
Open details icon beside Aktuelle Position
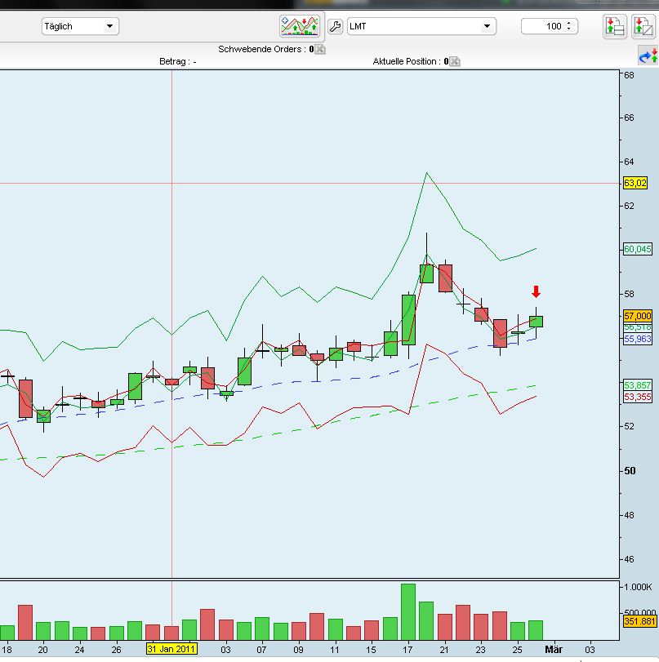455,61
